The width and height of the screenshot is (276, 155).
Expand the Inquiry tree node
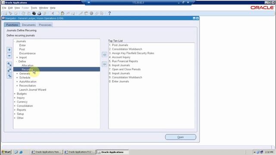[x=15, y=98]
